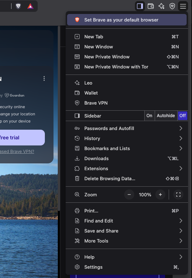The image size is (192, 278).
Task: Click the Leo sparkle menu icon
Action: 77,83
